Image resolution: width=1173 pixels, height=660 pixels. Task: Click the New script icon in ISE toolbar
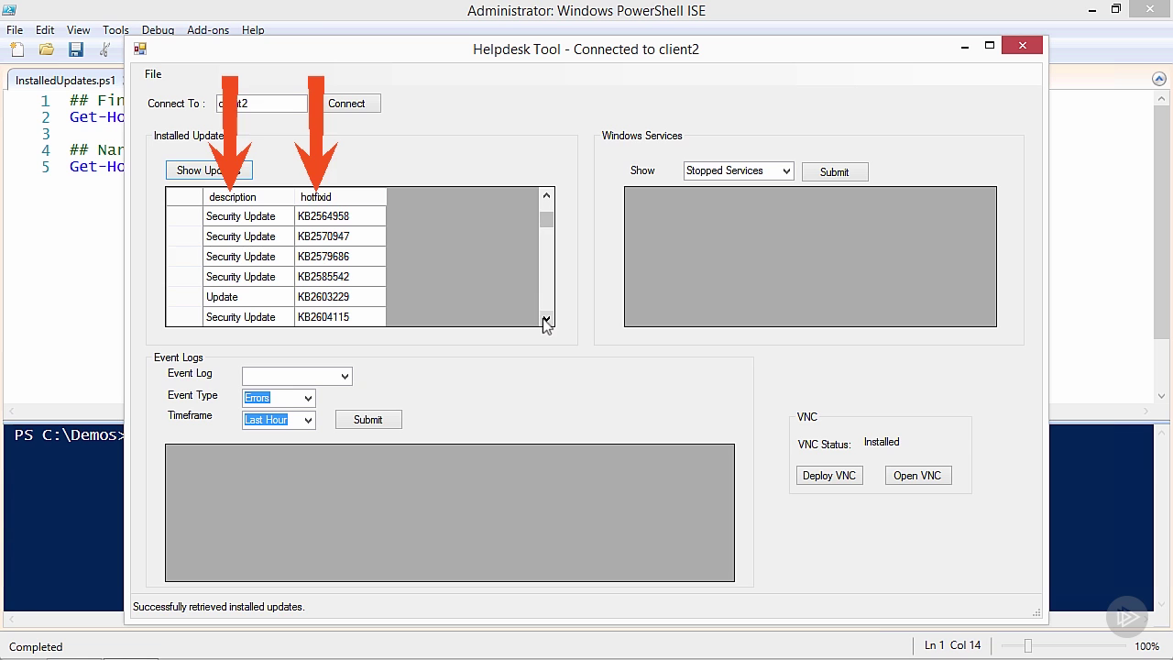(x=16, y=49)
